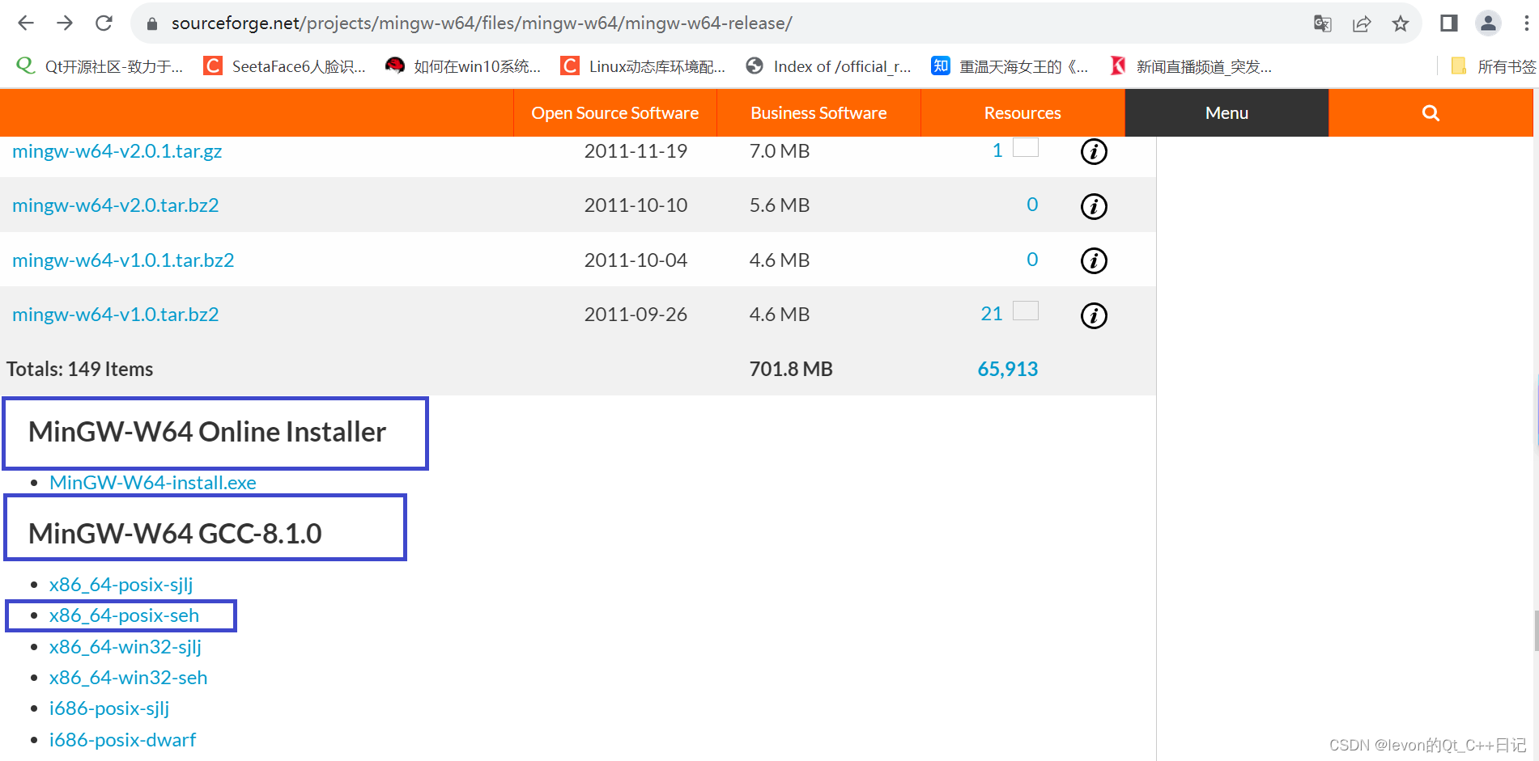
Task: Open the Open Source Software menu
Action: [614, 113]
